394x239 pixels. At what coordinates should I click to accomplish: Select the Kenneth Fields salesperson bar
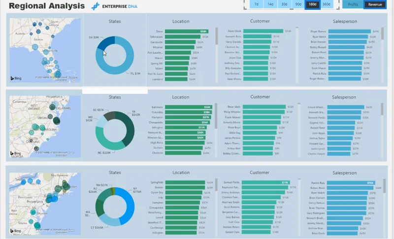click(344, 118)
